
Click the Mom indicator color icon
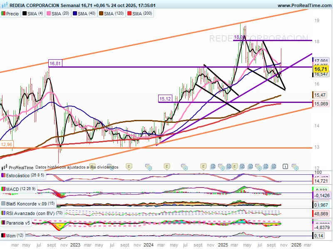tap(3, 236)
